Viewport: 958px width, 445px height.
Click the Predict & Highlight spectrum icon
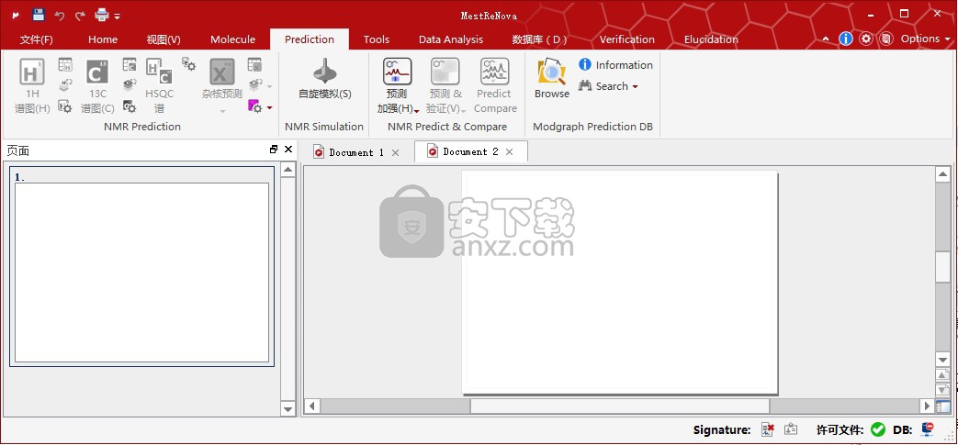[x=397, y=72]
